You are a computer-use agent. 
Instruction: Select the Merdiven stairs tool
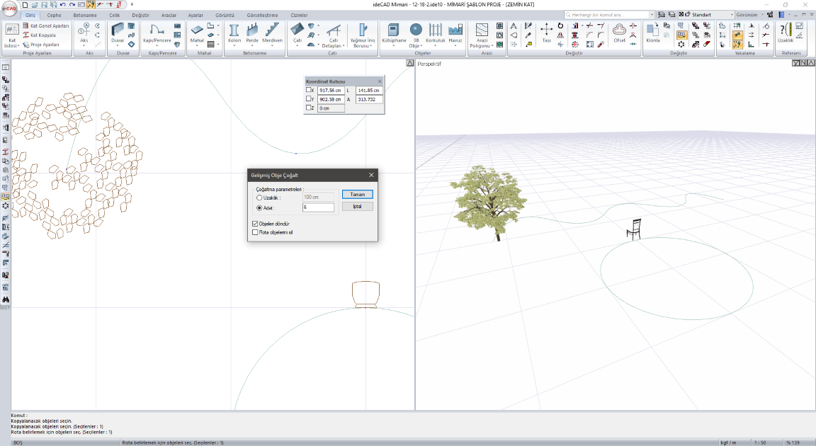click(273, 32)
